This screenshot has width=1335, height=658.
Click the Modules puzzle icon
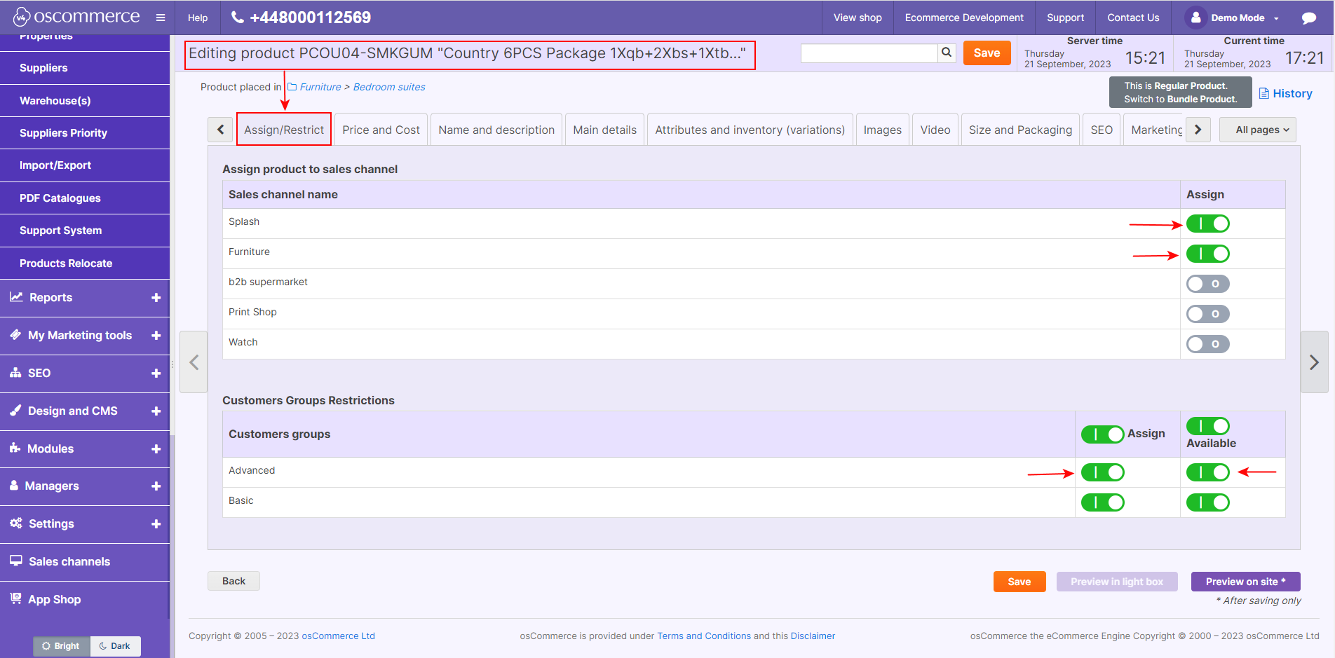pos(15,448)
